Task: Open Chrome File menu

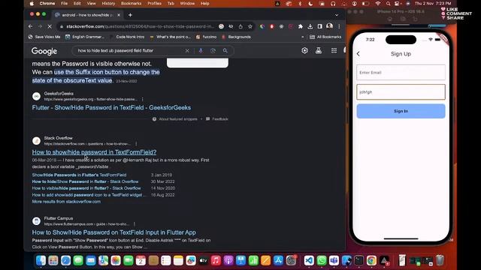Action: (x=64, y=3)
